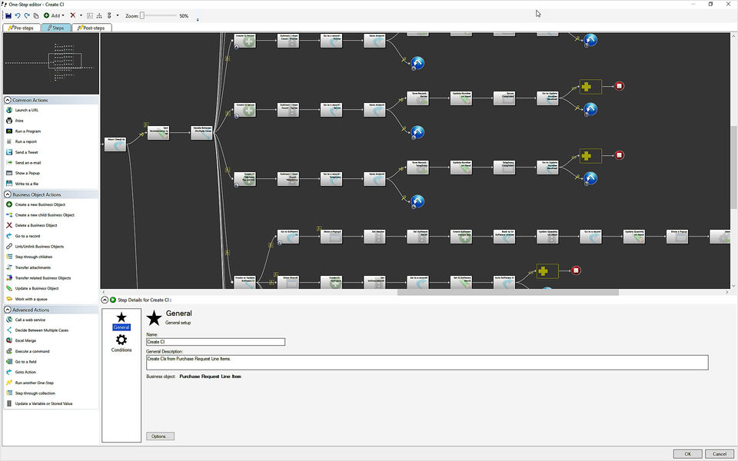Open the Conditions section with gear icon
738x461 pixels.
click(x=121, y=343)
